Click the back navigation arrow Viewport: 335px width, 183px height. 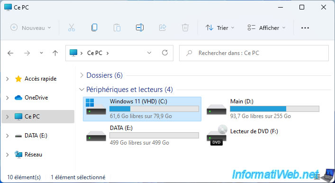(10, 53)
